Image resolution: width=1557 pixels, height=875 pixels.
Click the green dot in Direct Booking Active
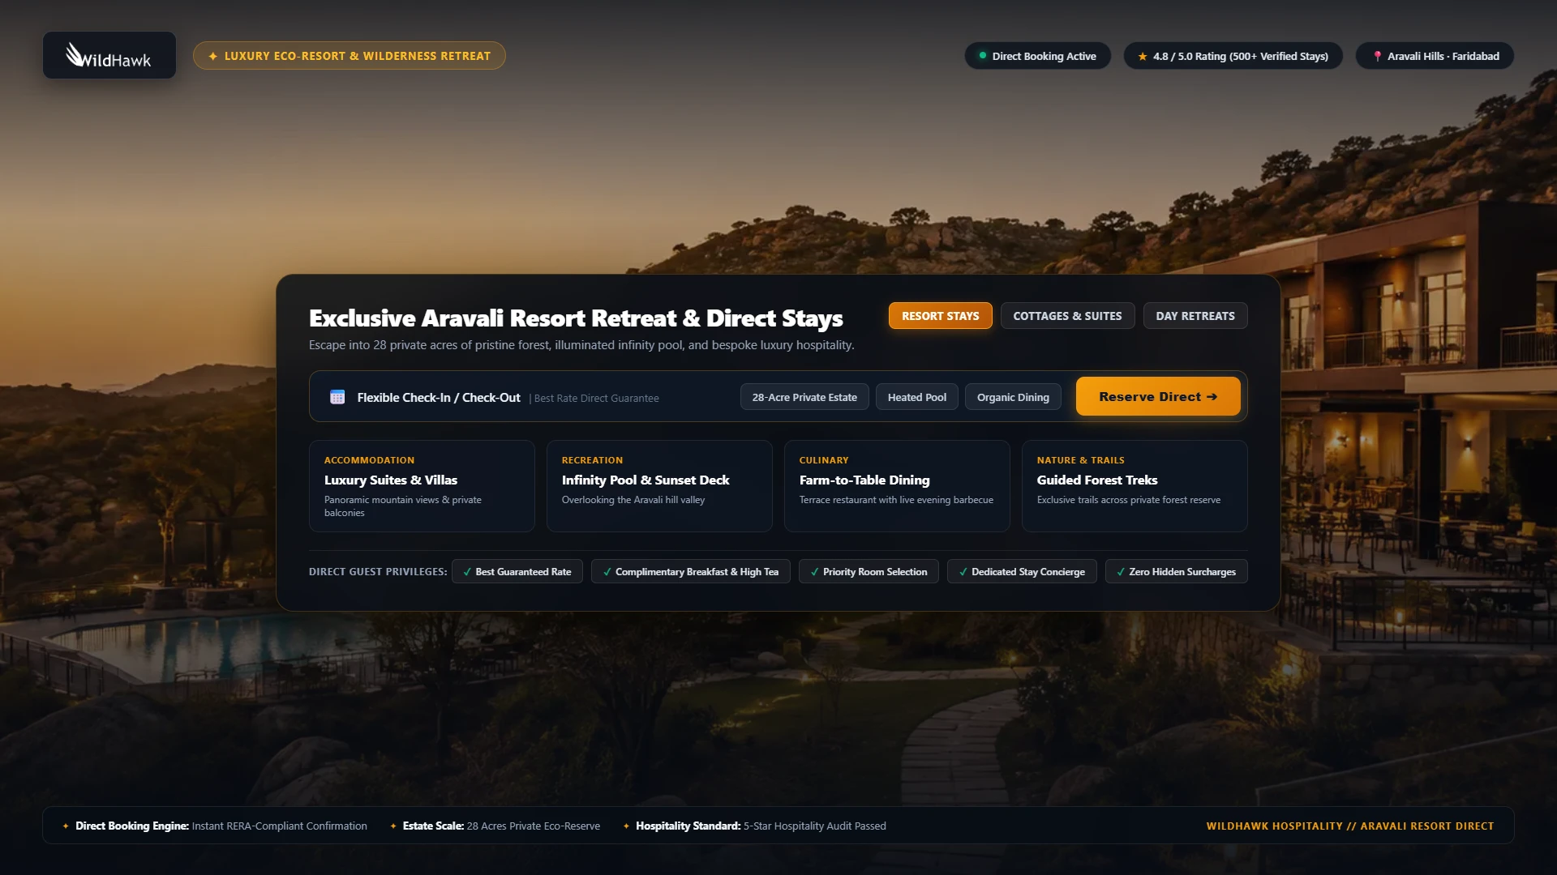983,56
